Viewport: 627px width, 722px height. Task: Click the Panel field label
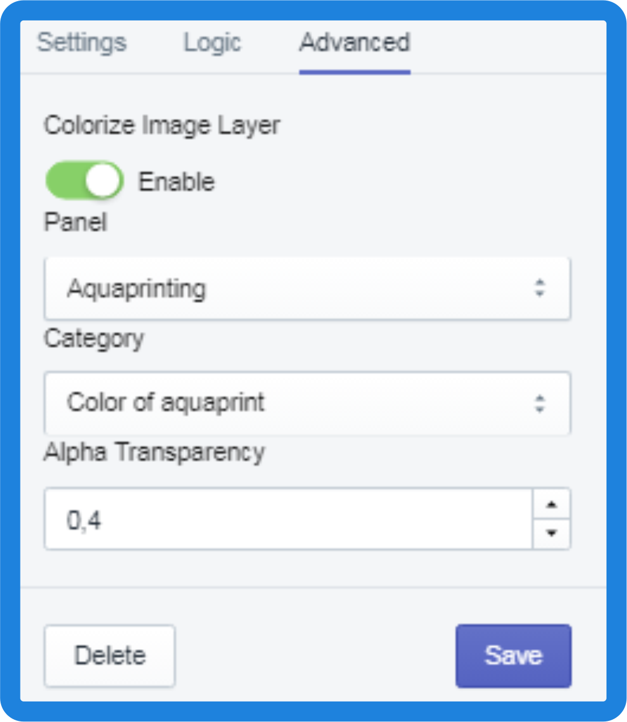(x=76, y=222)
